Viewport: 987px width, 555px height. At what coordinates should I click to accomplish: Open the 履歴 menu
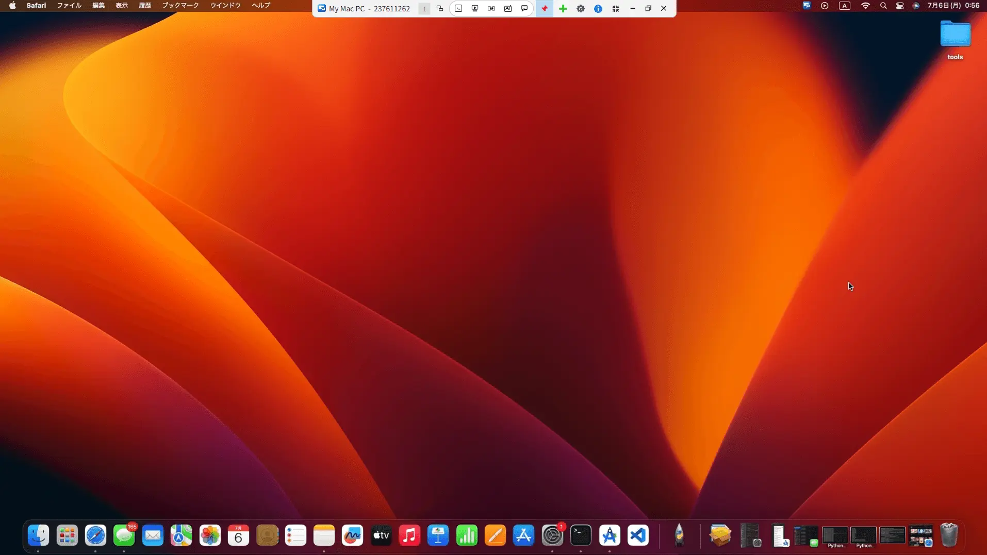145,6
